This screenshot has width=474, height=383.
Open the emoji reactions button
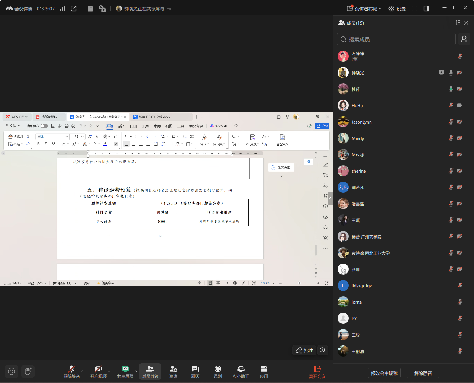click(12, 371)
